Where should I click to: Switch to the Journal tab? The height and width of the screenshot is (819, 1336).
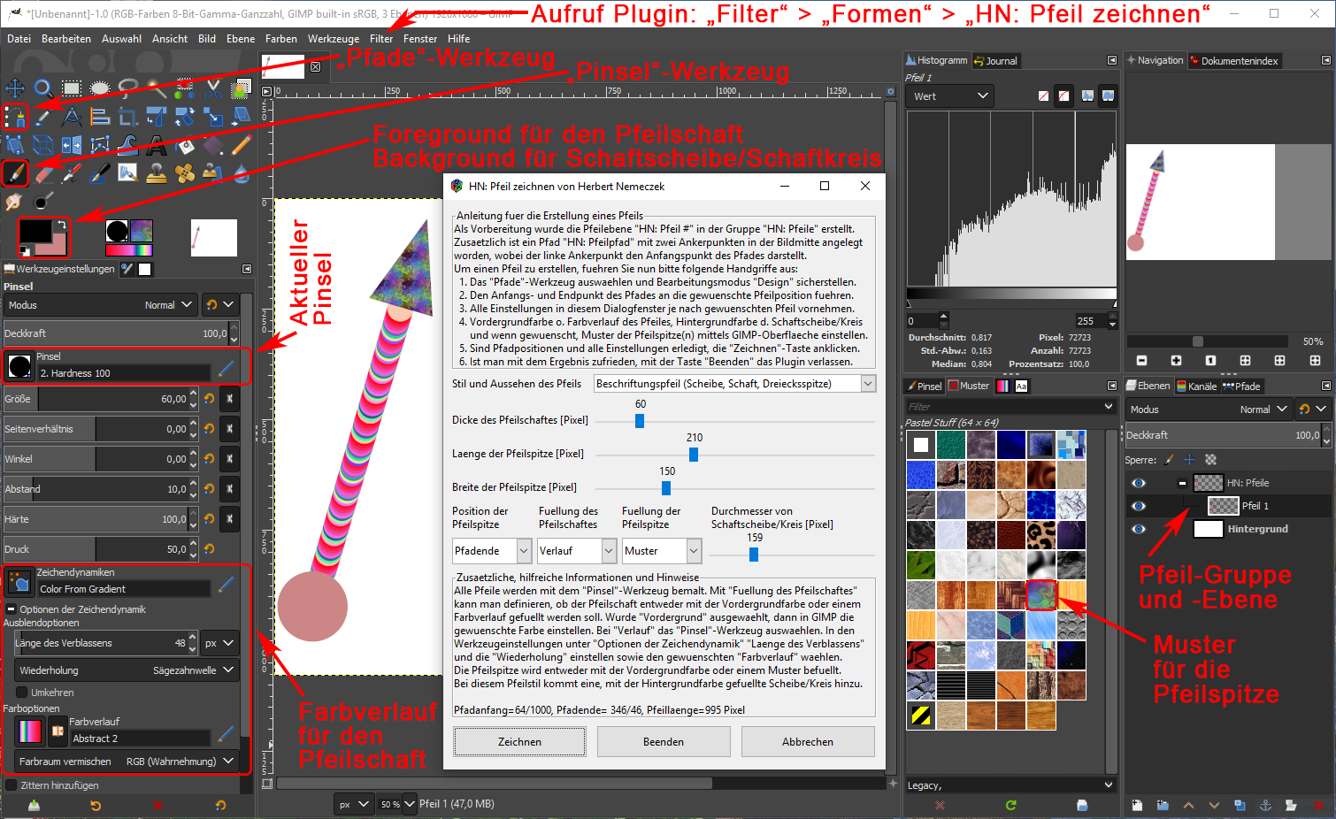[x=995, y=61]
